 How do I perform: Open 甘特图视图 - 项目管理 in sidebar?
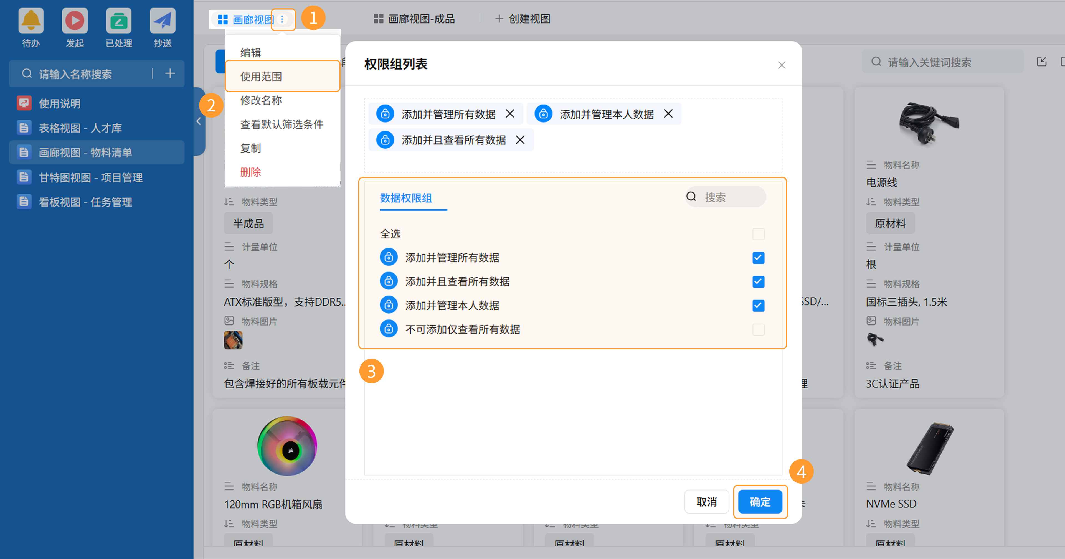tap(90, 178)
